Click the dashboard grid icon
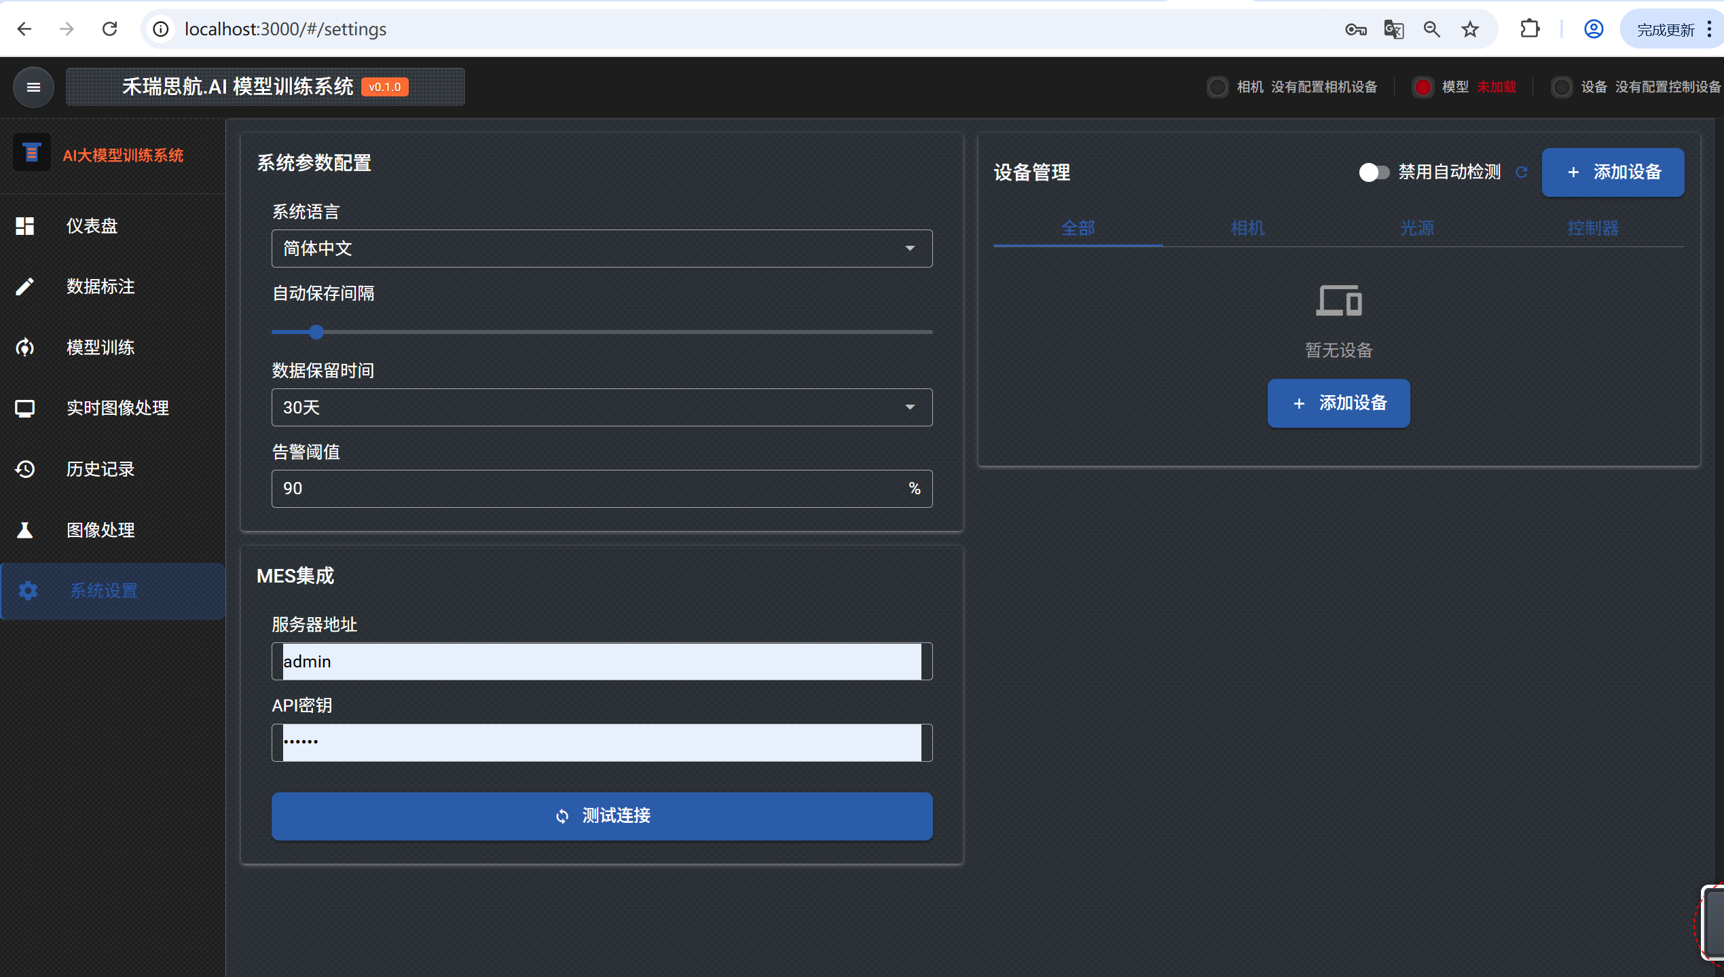Viewport: 1724px width, 977px height. (x=25, y=225)
